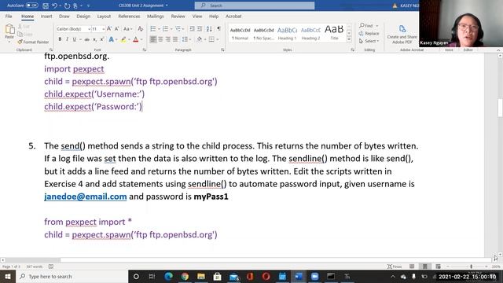
Task: Open the Acrobat tab
Action: coord(233,16)
